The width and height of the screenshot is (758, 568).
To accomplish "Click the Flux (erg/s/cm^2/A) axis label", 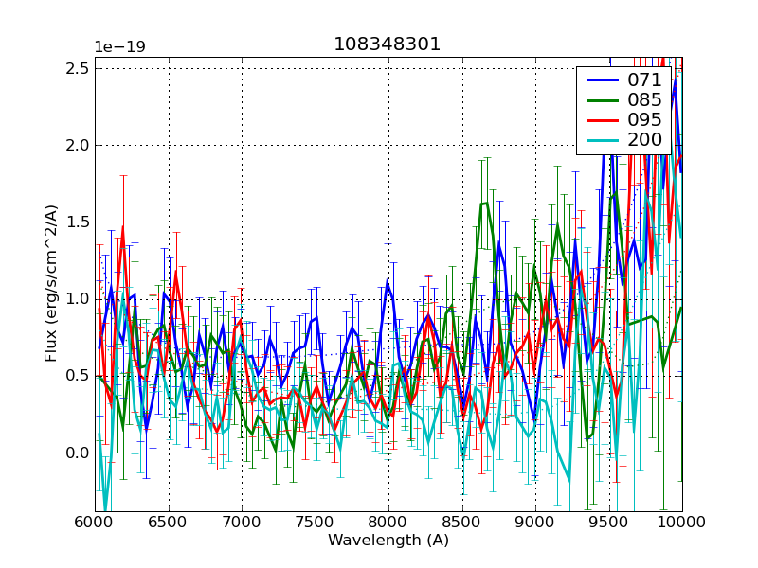I will pos(51,284).
